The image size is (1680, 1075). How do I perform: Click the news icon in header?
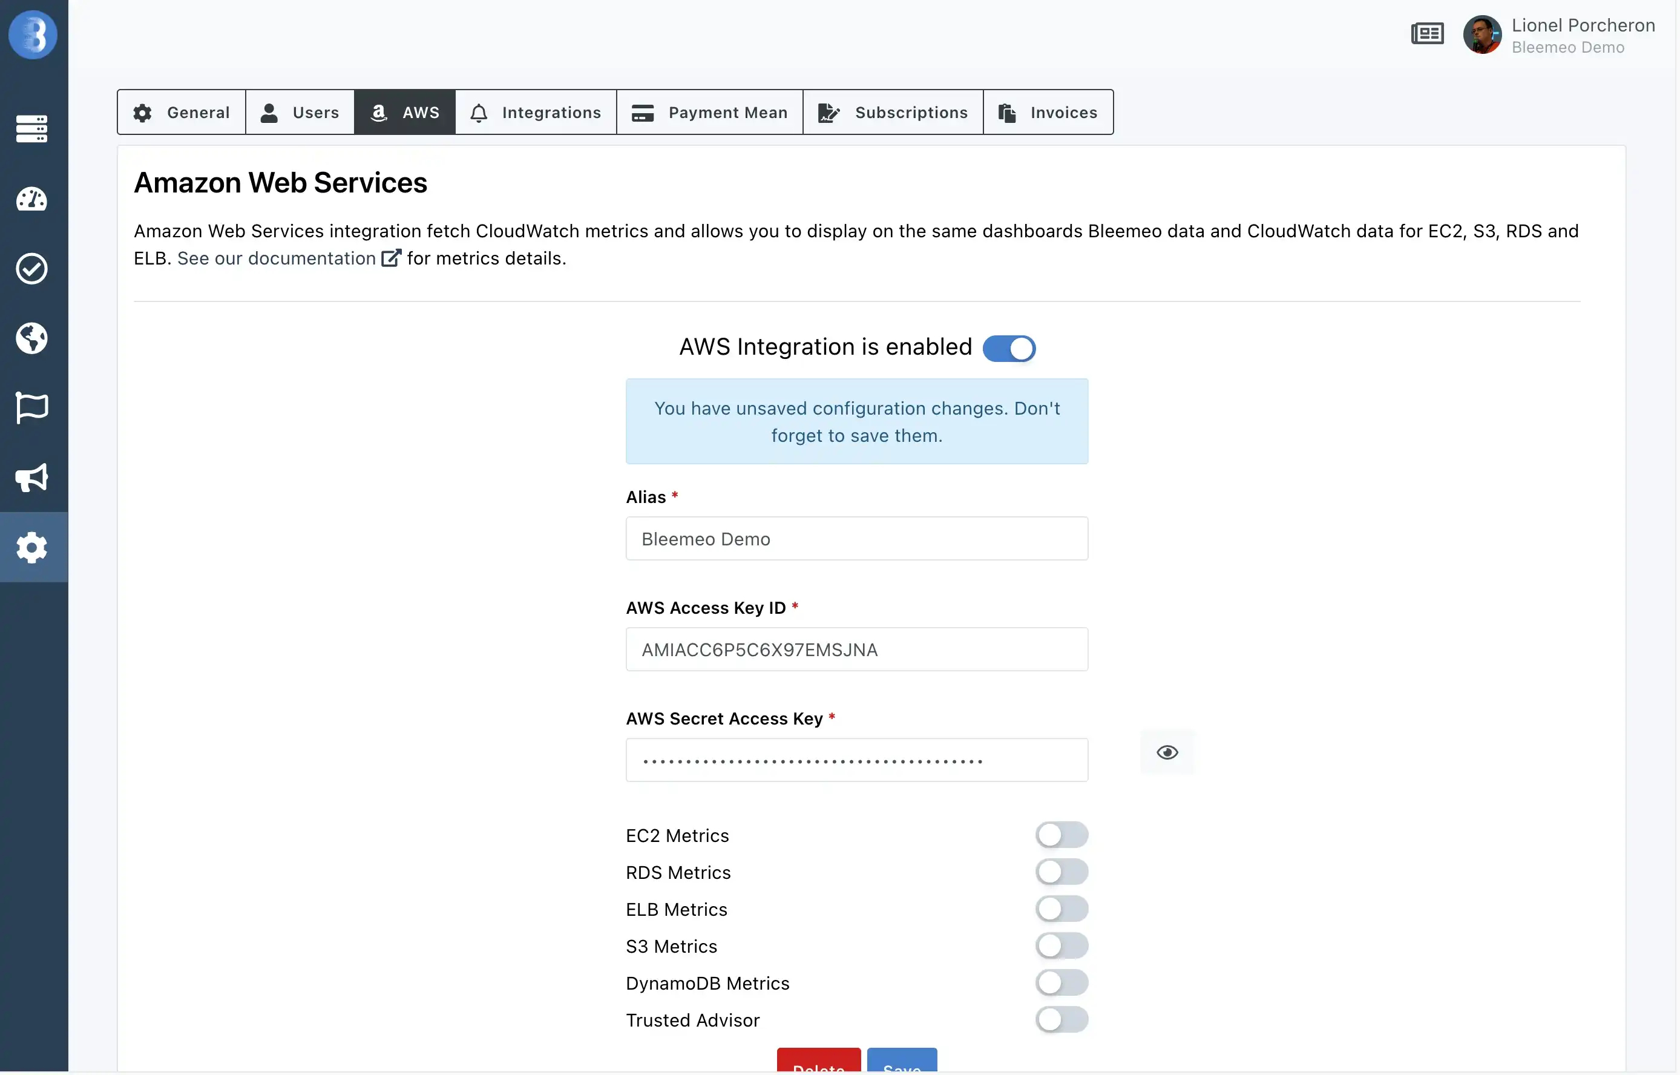1428,33
